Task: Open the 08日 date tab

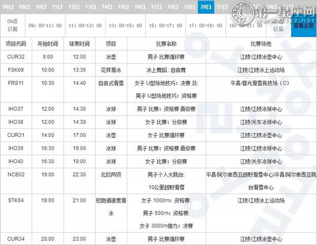Action: tap(8, 7)
